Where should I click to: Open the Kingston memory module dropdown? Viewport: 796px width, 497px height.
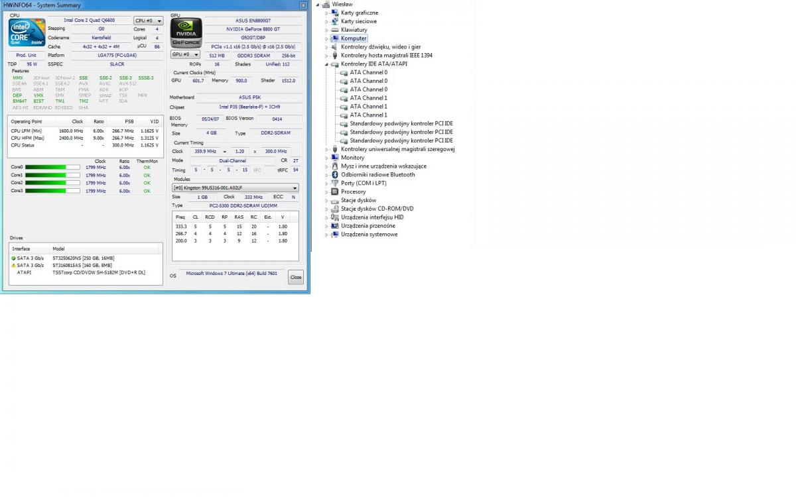235,188
